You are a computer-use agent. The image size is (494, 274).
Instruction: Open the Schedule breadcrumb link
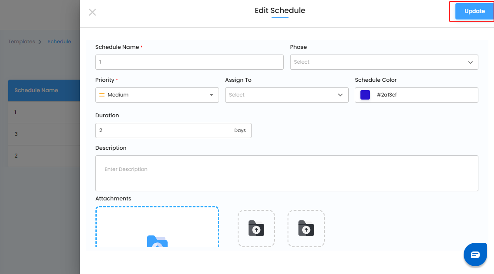click(59, 42)
